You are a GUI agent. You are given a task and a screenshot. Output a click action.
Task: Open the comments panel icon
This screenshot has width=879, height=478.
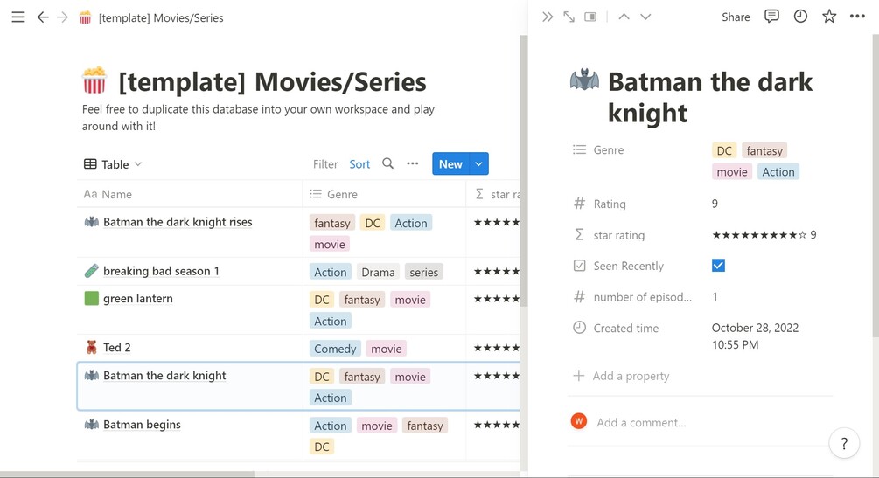click(x=771, y=17)
